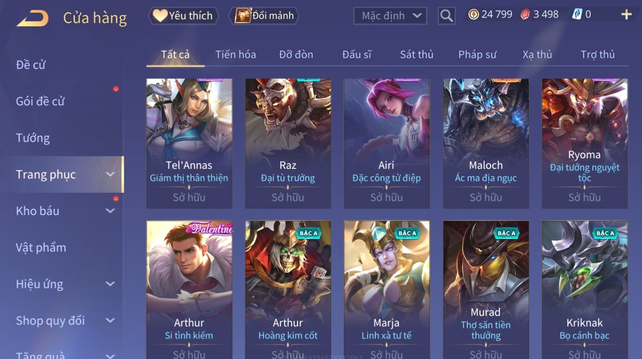Tap the golden back arrow icon

pos(33,18)
